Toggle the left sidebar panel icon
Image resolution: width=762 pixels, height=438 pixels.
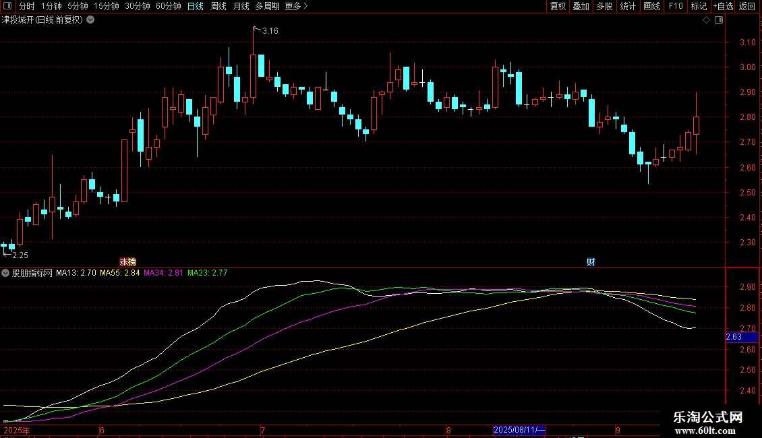[7, 6]
